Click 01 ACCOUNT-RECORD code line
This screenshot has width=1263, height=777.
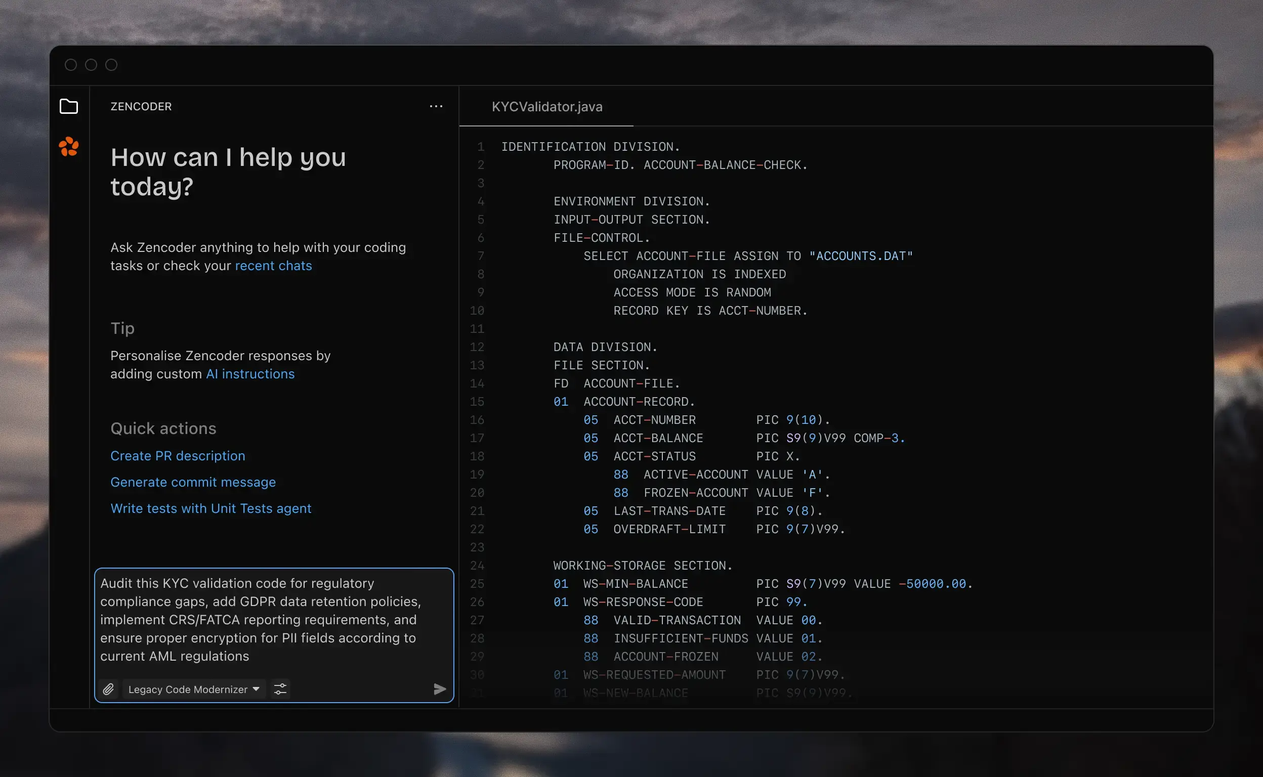[624, 402]
